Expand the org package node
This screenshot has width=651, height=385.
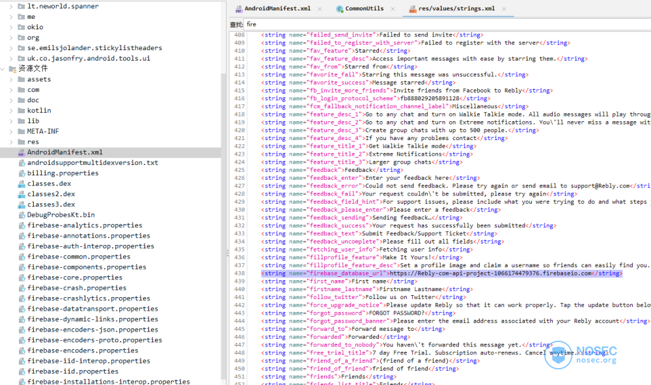(x=11, y=37)
